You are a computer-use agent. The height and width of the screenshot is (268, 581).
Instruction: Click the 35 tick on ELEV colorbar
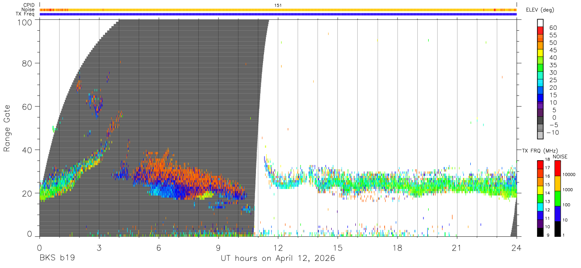click(553, 65)
